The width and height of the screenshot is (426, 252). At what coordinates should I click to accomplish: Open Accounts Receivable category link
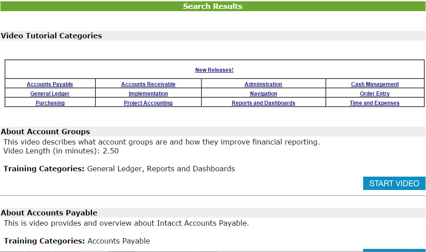coord(148,84)
